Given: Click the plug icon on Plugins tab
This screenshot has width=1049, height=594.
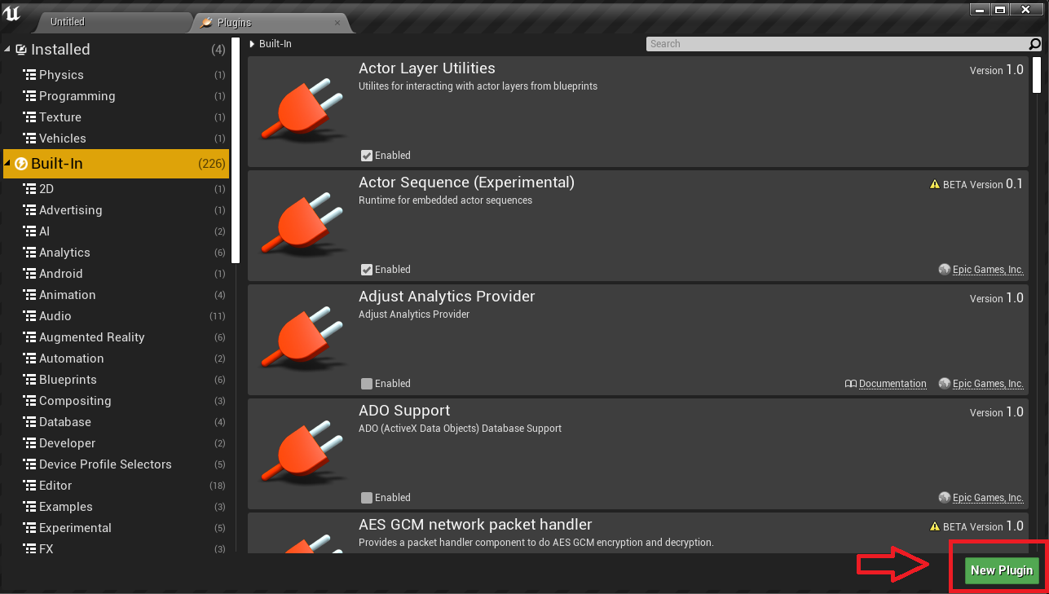Looking at the screenshot, I should [x=207, y=23].
